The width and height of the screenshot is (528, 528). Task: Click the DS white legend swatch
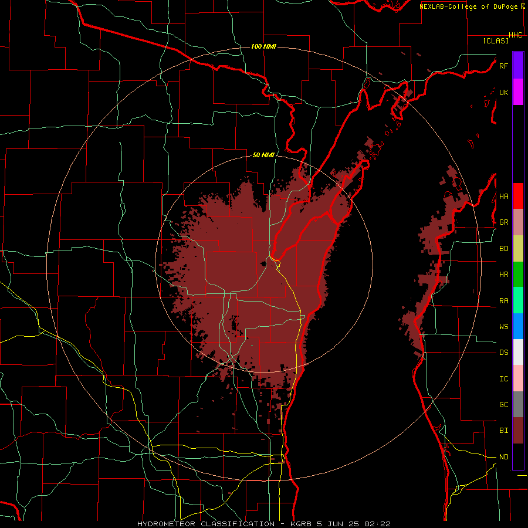tap(518, 352)
